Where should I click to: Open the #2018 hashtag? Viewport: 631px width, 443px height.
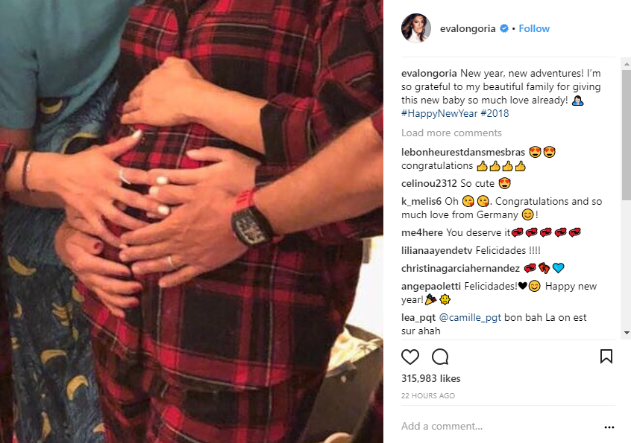click(x=495, y=114)
